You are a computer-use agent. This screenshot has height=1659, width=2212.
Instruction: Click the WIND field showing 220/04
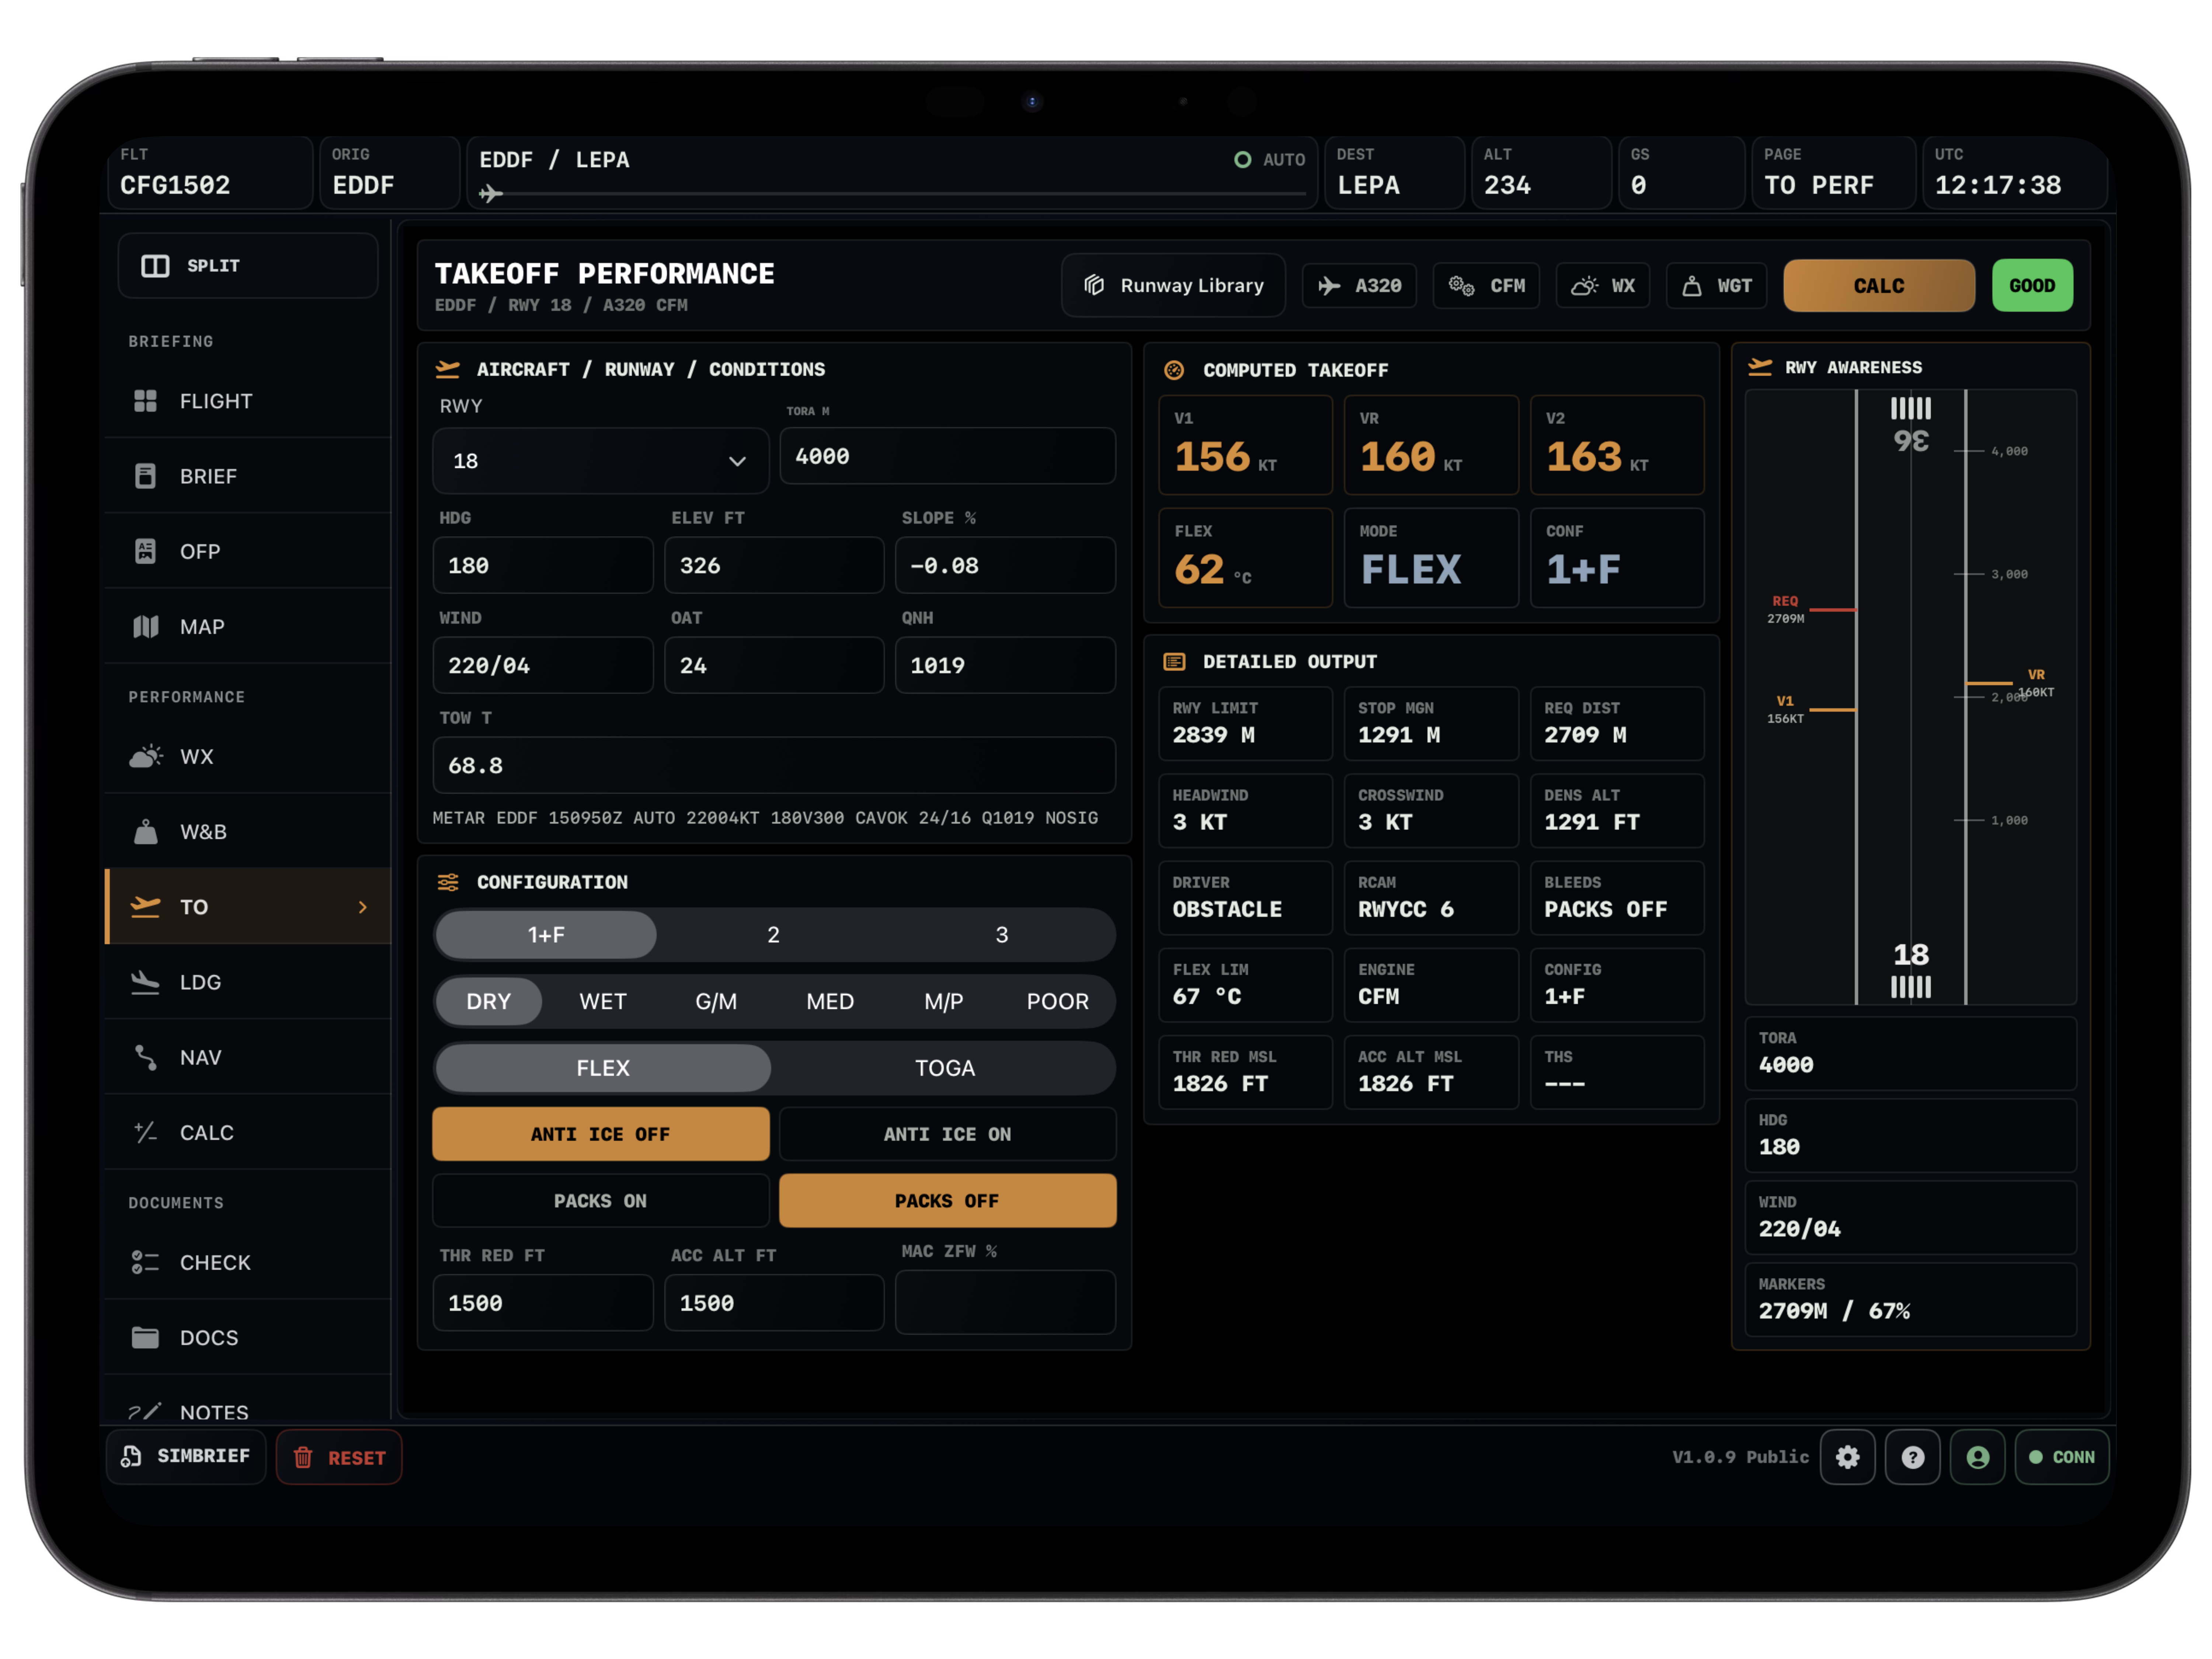543,665
